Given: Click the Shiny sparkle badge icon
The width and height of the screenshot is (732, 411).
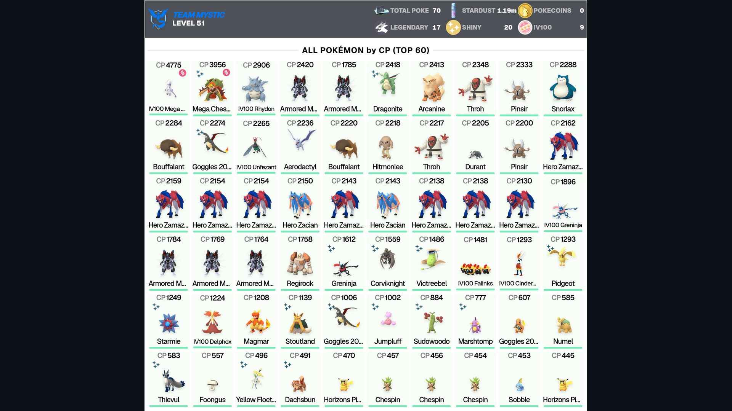Looking at the screenshot, I should click(453, 27).
